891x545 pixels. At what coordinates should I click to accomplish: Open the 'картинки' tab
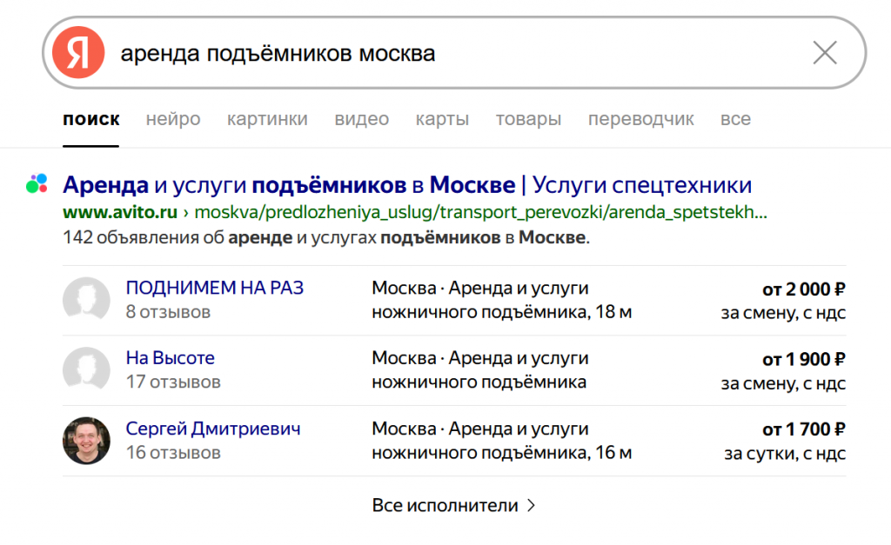(x=267, y=119)
